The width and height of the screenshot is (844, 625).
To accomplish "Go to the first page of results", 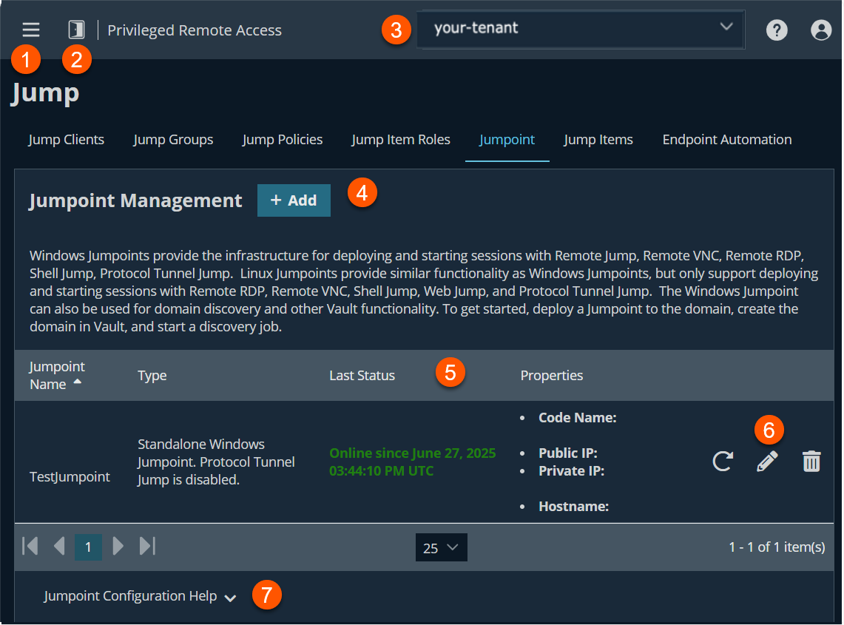I will (30, 546).
